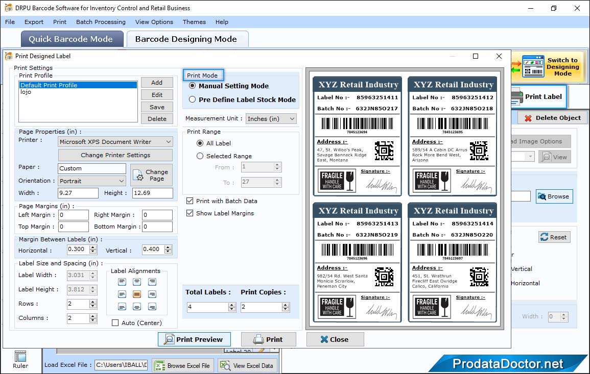The width and height of the screenshot is (590, 374).
Task: Click Bottom Margin input field
Action: 157,227
